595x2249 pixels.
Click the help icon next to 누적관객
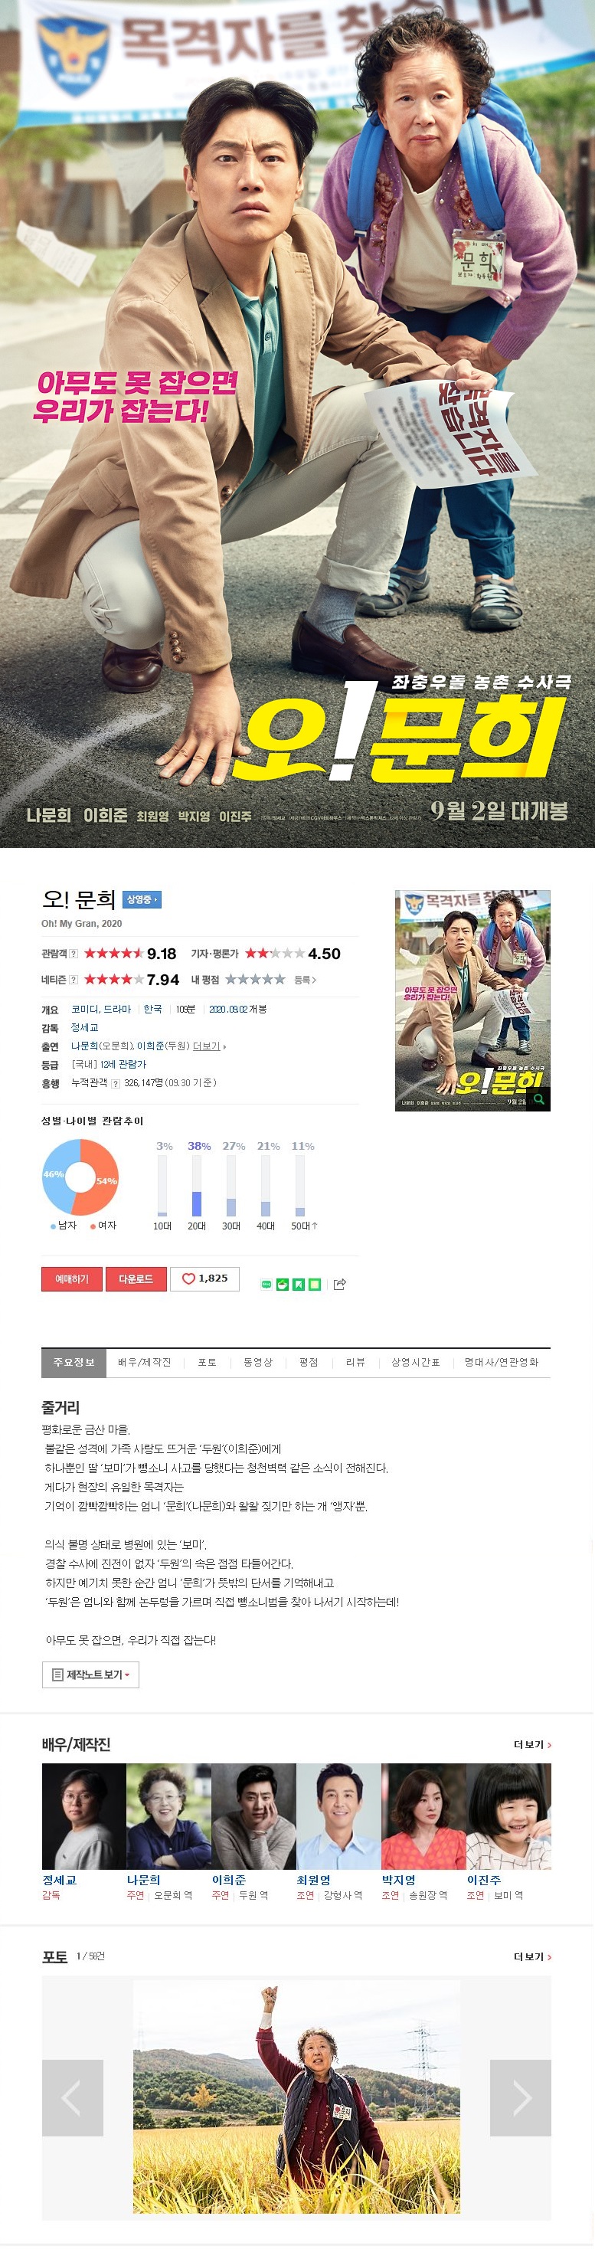point(115,1083)
